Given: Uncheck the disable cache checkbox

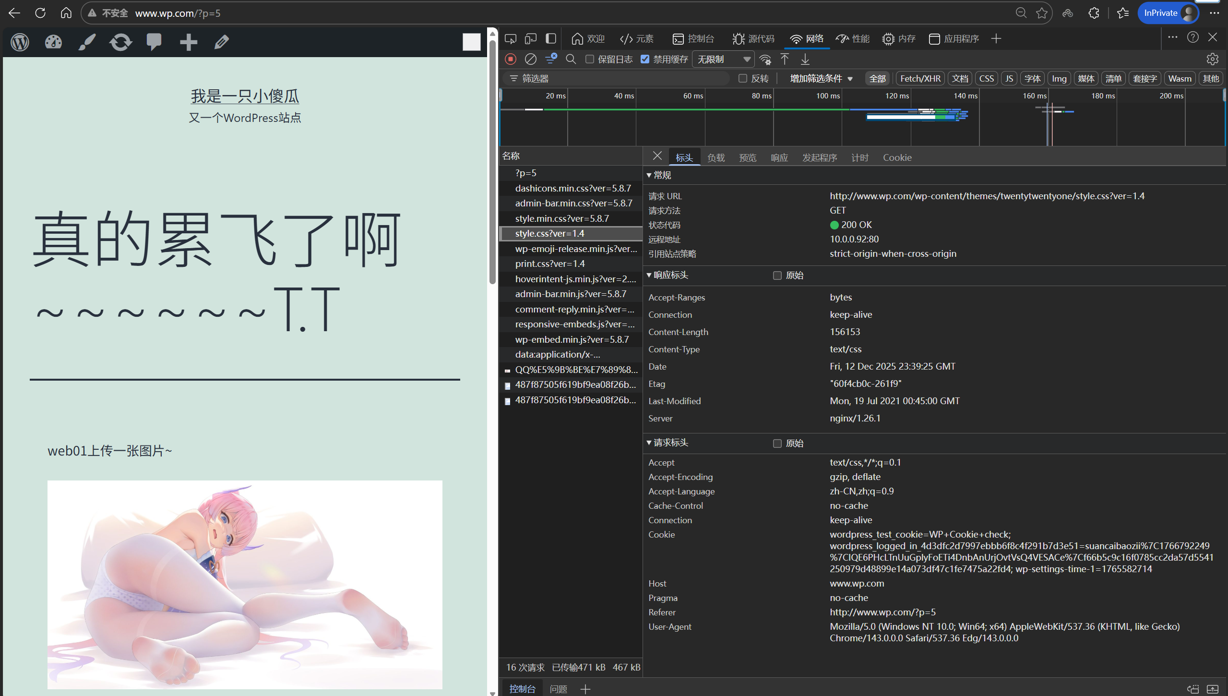Looking at the screenshot, I should pyautogui.click(x=645, y=59).
